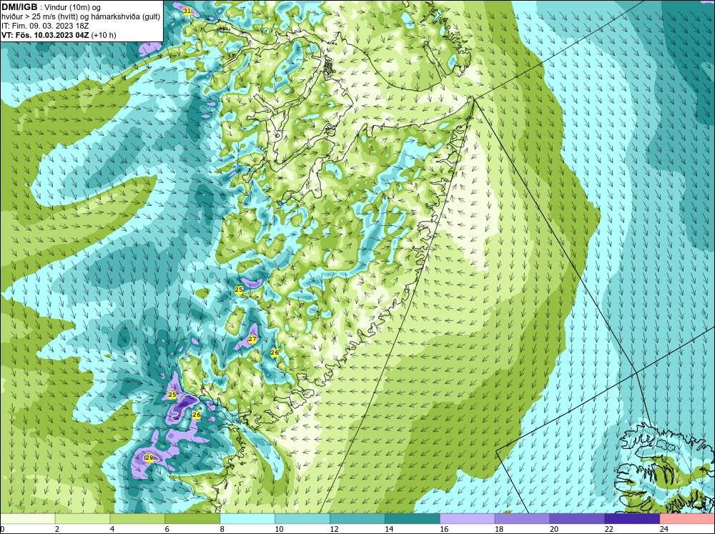The image size is (715, 534).
Task: Select the 18–20 m/s purple legend swatch
Action: pos(522,519)
